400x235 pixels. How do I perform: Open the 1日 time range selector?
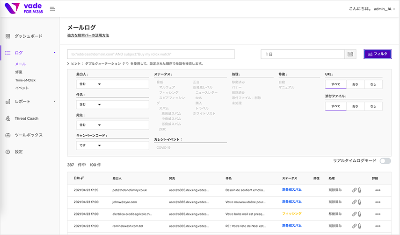(x=303, y=54)
